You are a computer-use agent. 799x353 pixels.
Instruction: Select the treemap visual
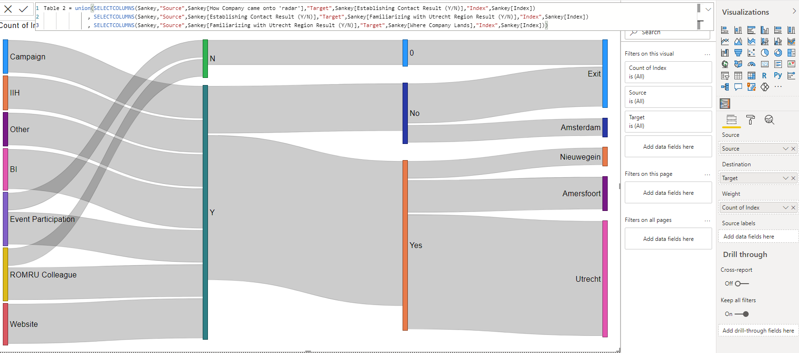(791, 53)
